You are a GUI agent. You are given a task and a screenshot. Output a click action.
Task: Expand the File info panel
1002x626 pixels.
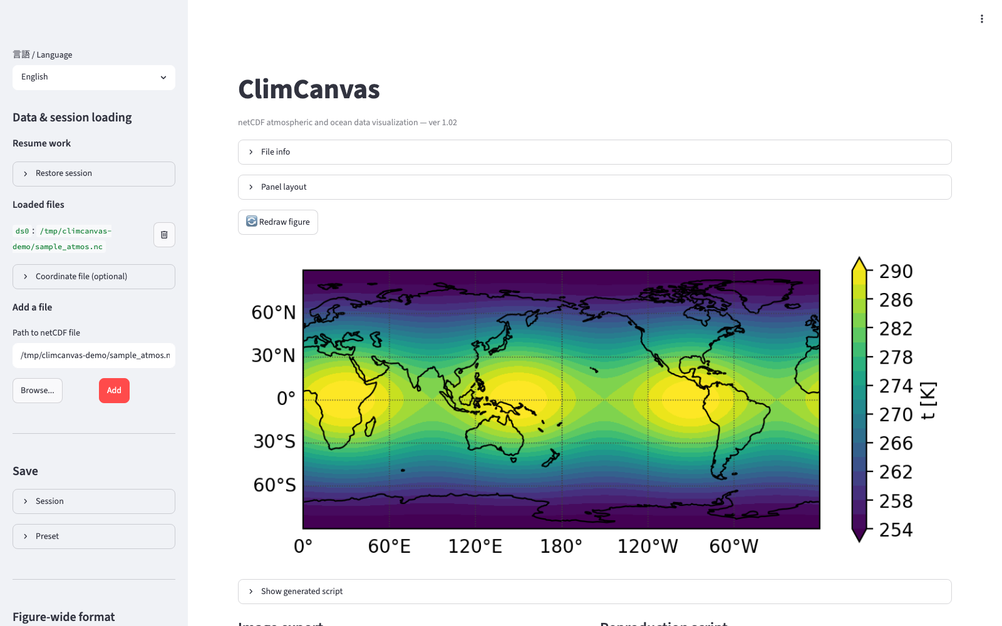595,152
